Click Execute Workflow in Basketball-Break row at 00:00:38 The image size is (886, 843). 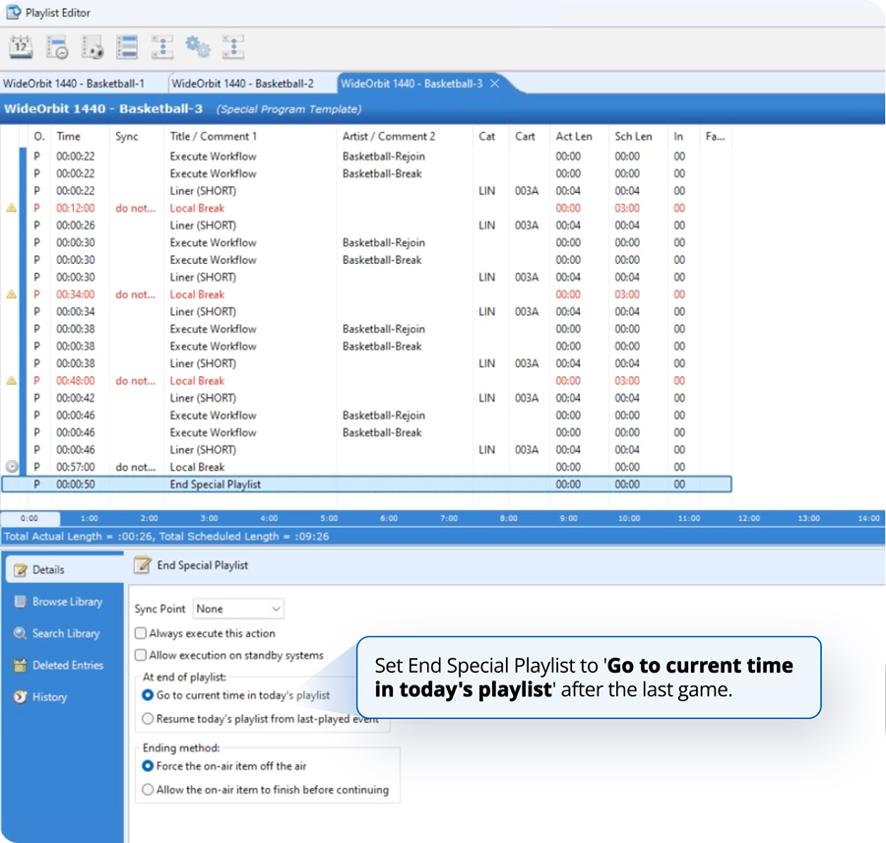coord(213,347)
